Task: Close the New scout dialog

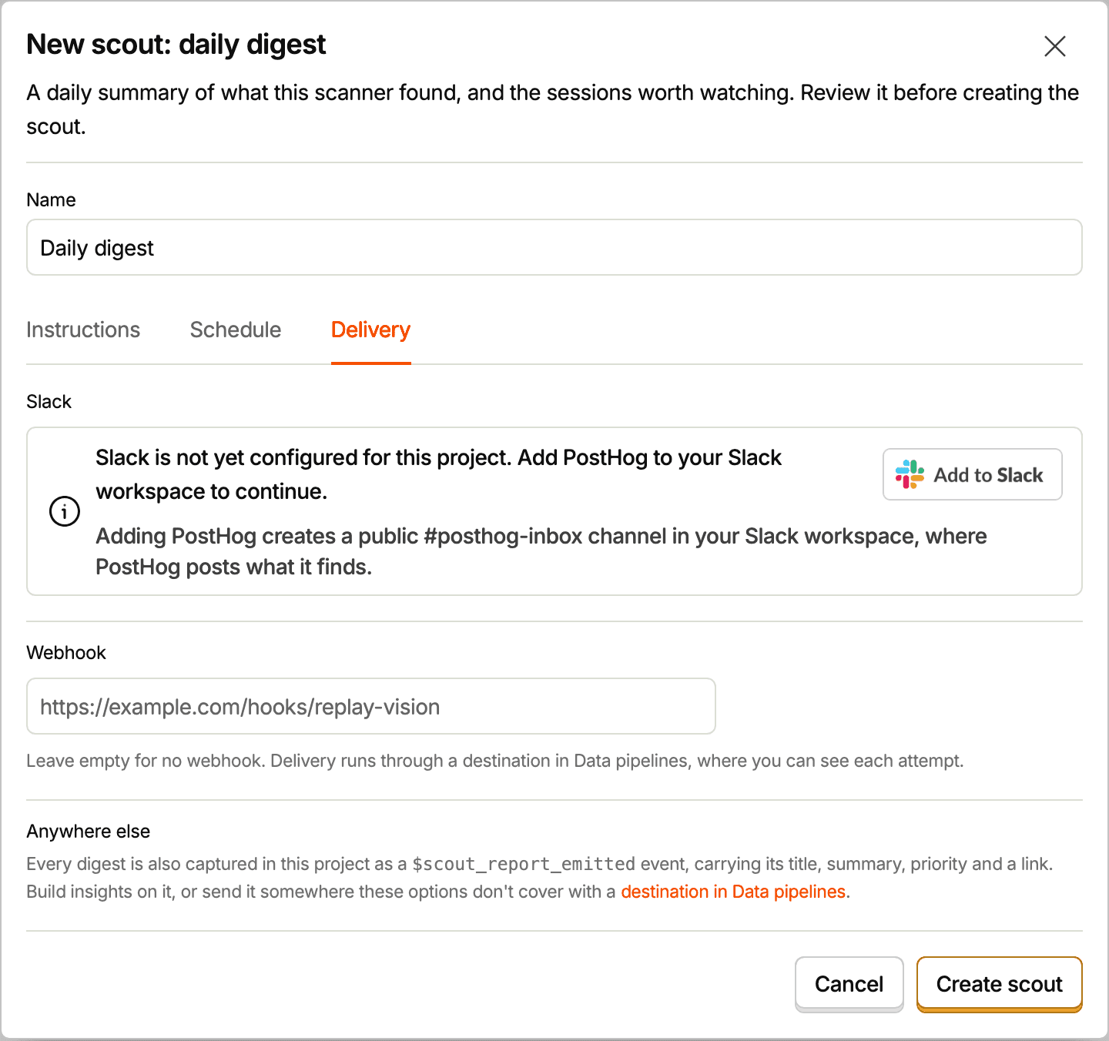Action: click(1054, 46)
